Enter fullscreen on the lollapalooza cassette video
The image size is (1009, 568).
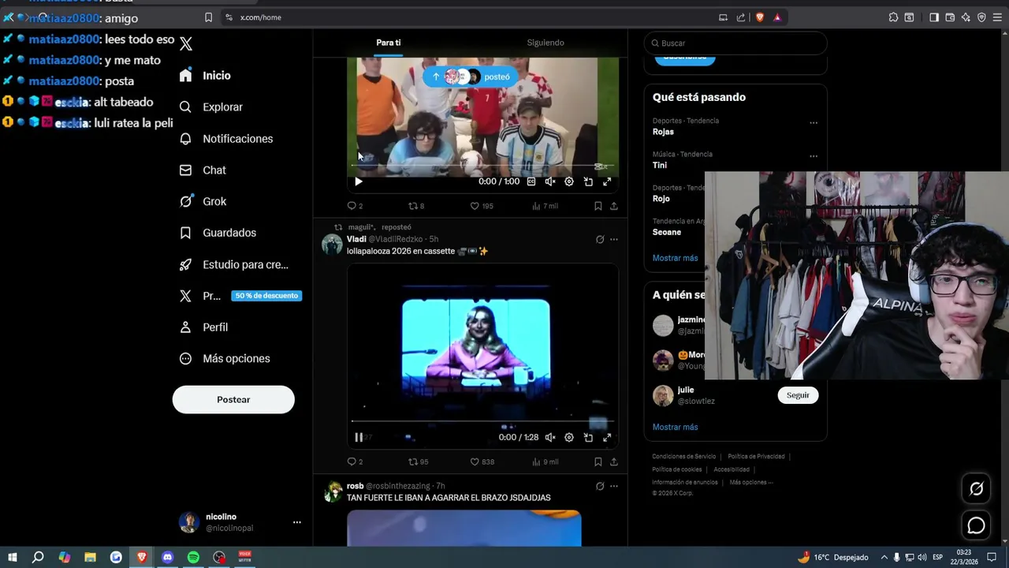coord(607,437)
